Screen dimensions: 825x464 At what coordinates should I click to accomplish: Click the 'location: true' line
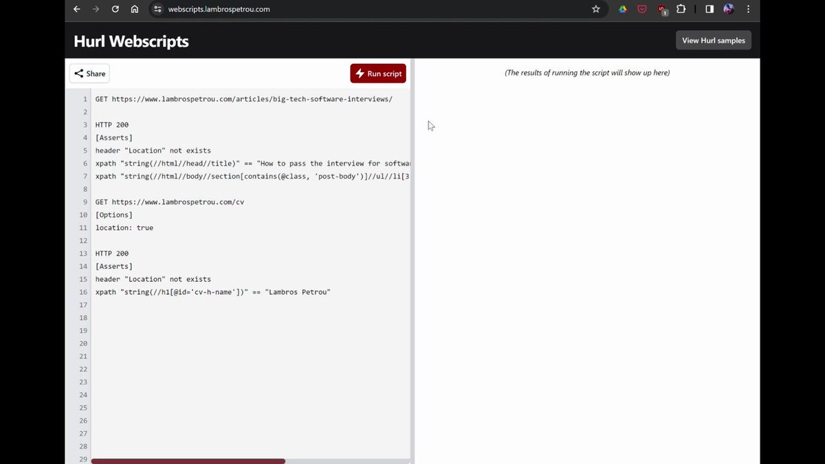(124, 228)
